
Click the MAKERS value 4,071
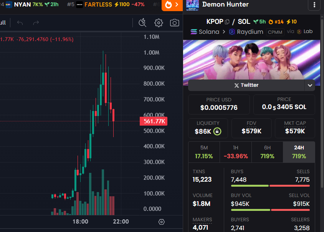point(200,227)
